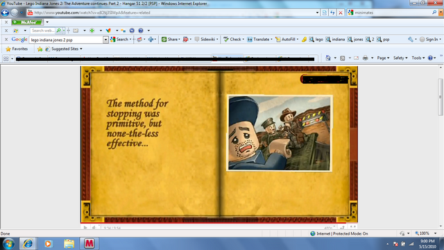Image resolution: width=444 pixels, height=250 pixels.
Task: Open the tab list dropdown arrow
Action: click(12, 58)
